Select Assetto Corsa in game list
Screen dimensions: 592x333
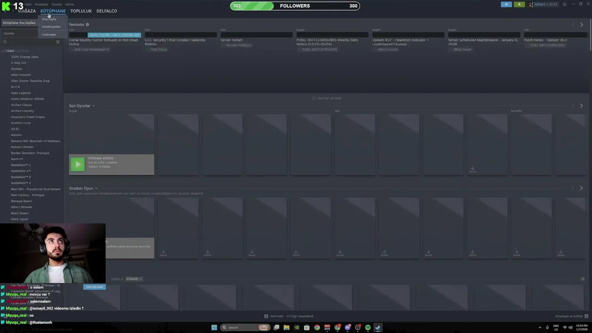21,123
